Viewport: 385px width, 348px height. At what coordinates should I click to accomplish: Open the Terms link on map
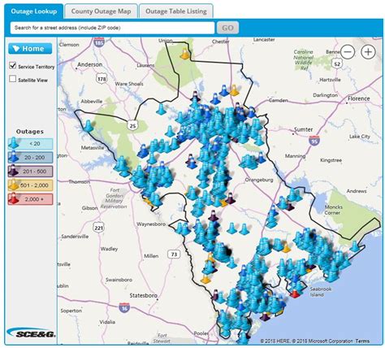pyautogui.click(x=362, y=341)
